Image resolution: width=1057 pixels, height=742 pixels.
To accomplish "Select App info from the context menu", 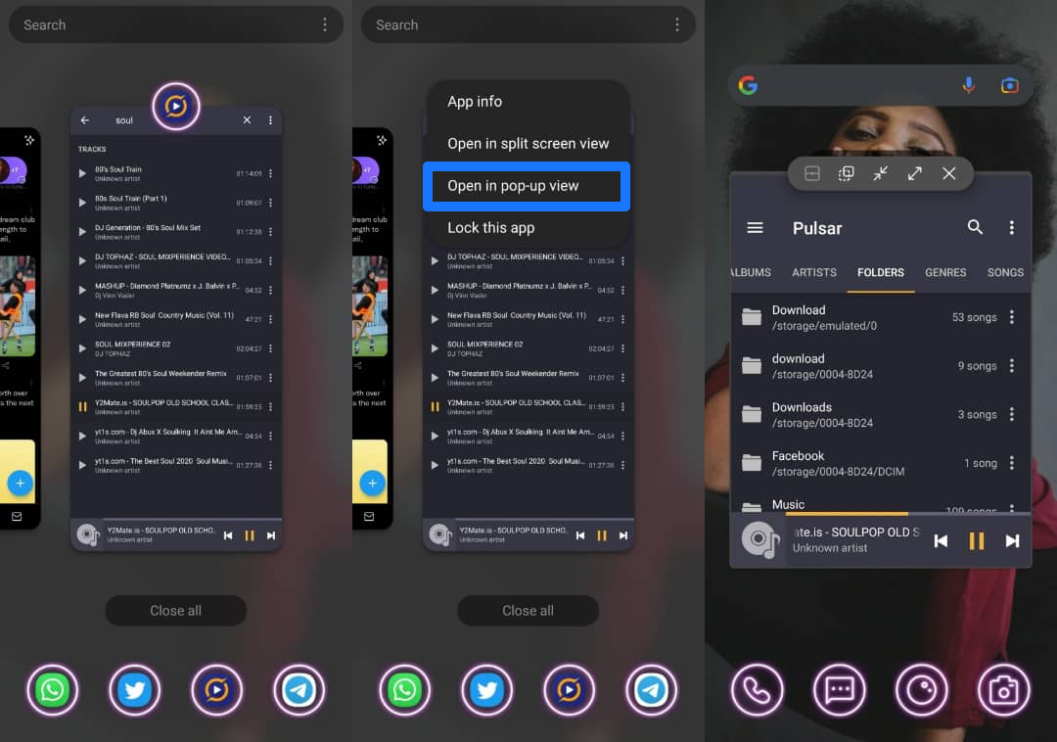I will coord(475,102).
